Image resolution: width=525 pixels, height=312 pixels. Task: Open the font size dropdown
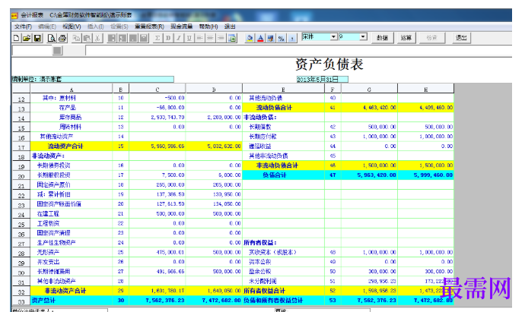[x=364, y=36]
